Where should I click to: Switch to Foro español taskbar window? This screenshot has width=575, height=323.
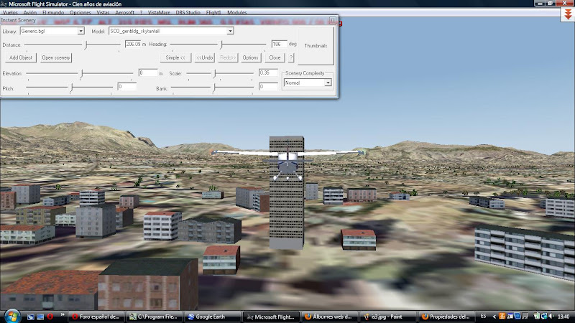click(96, 317)
